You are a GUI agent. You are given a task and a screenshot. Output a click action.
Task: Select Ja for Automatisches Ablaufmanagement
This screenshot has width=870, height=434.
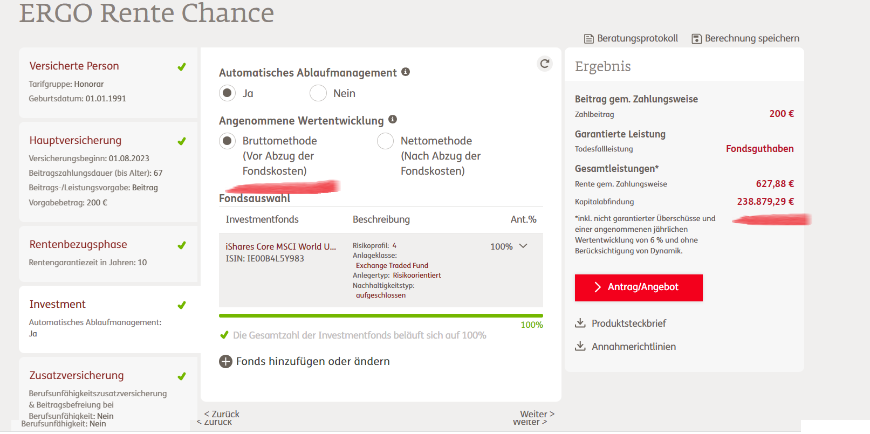tap(227, 93)
